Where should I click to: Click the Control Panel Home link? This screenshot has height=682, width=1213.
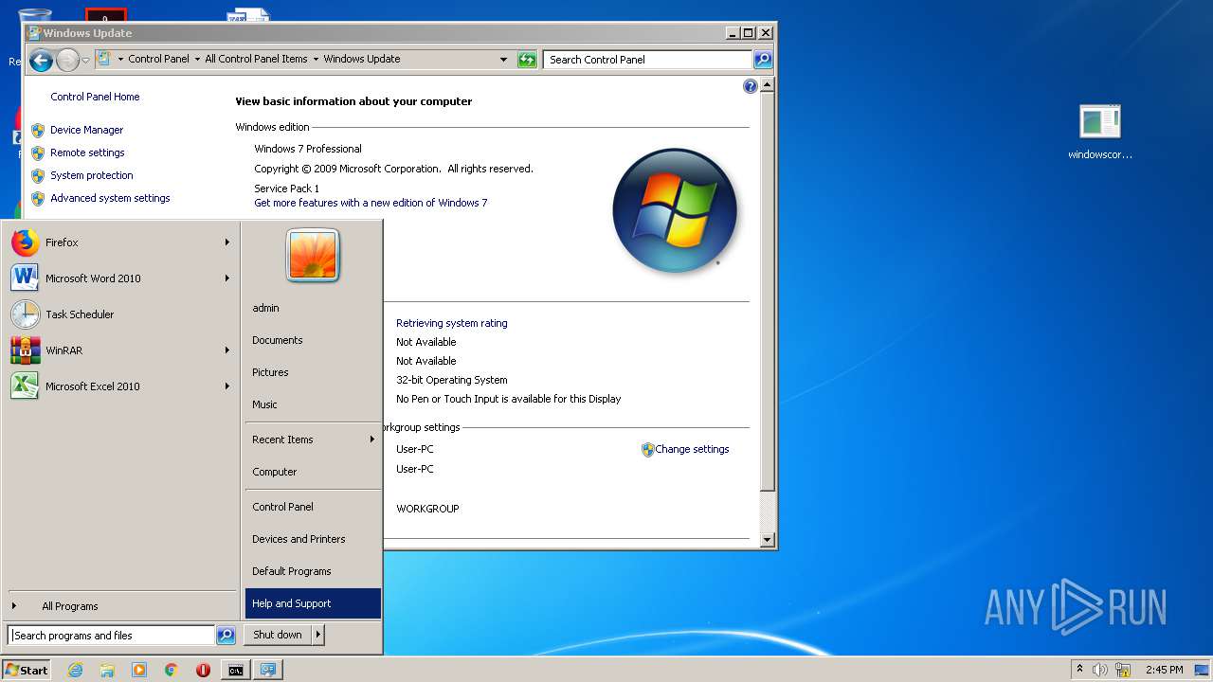(95, 97)
